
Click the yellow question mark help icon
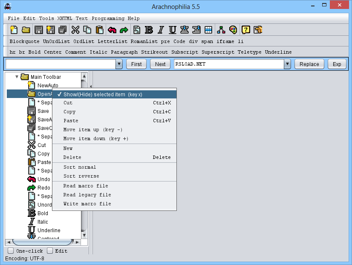(x=246, y=30)
